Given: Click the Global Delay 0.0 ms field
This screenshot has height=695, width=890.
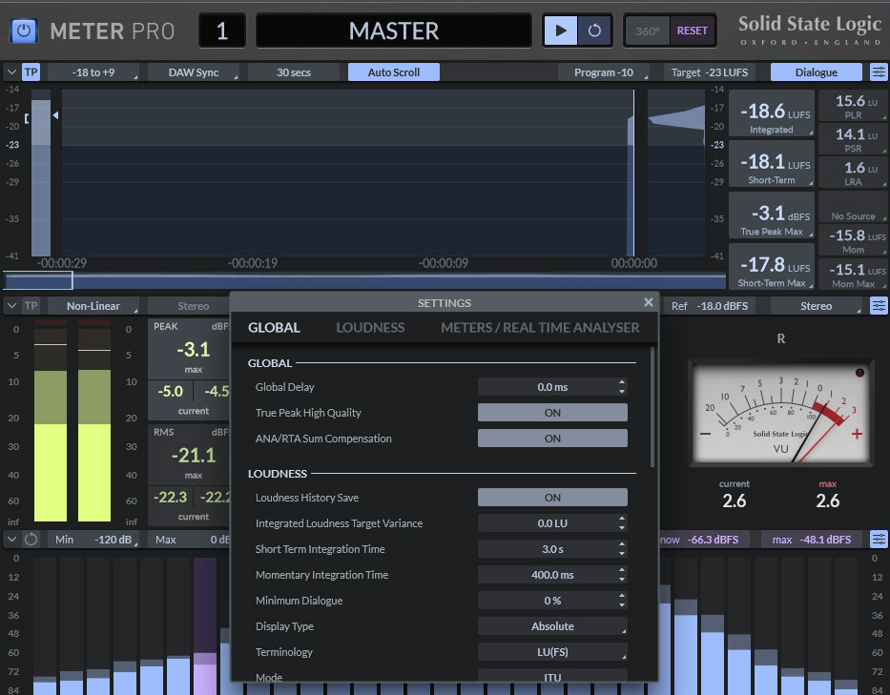Looking at the screenshot, I should 552,387.
